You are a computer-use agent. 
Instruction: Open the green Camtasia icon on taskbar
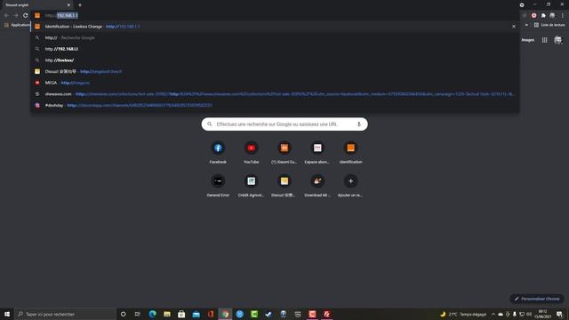(254, 314)
